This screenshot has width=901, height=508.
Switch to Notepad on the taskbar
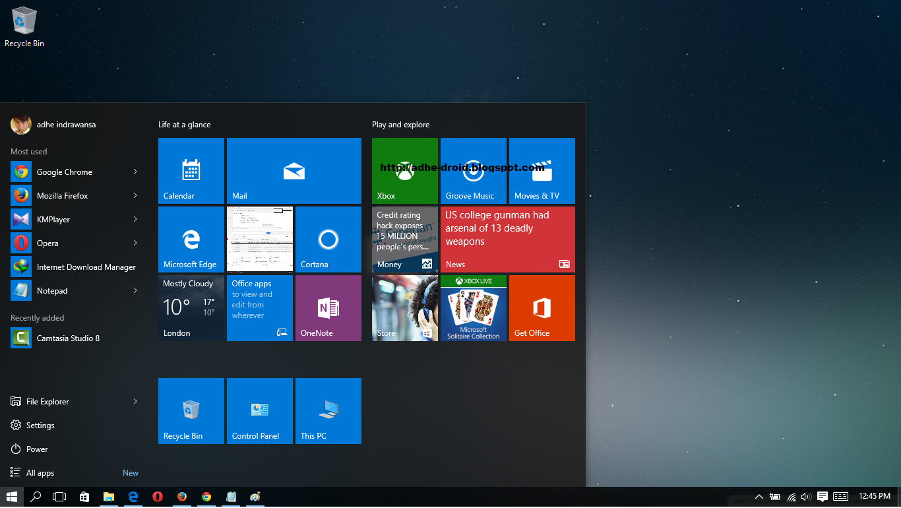(231, 497)
